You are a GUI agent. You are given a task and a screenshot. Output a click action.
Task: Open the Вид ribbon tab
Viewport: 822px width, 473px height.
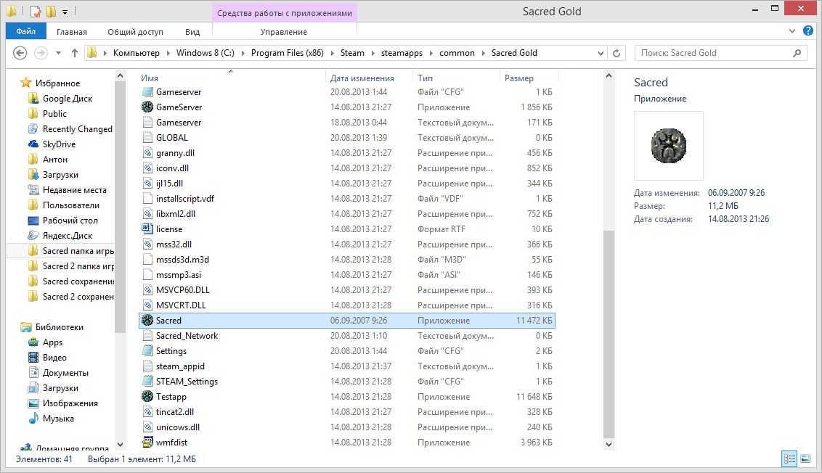[x=192, y=32]
